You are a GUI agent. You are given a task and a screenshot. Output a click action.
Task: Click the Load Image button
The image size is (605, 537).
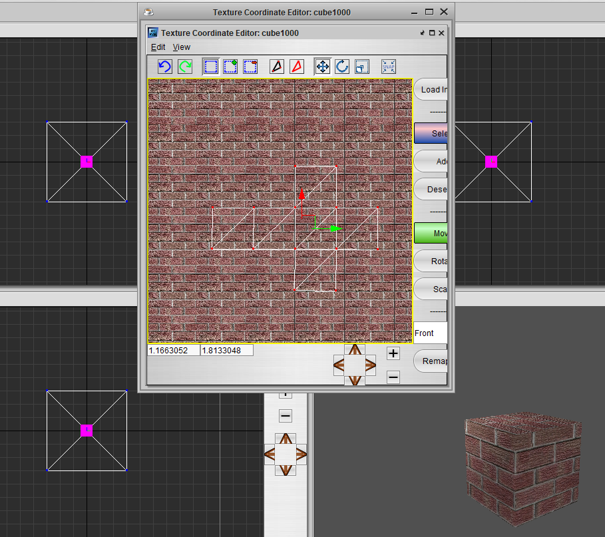431,89
